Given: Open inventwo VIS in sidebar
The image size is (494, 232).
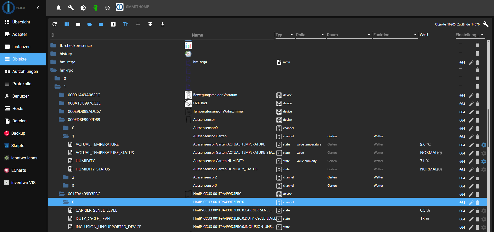Looking at the screenshot, I should [x=23, y=183].
